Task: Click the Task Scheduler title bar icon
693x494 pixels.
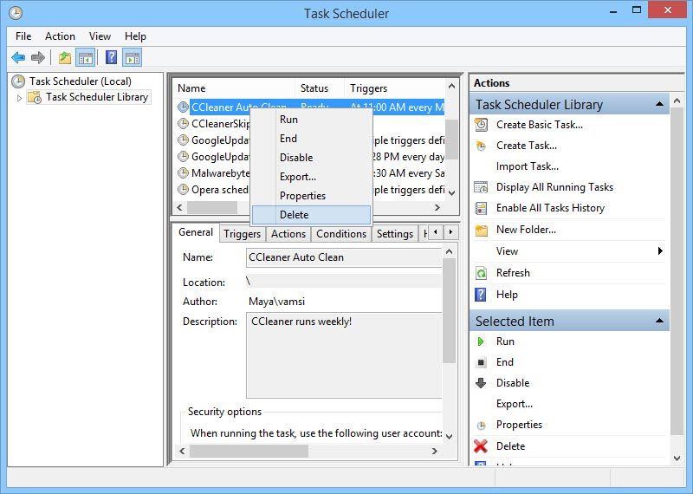Action: coord(16,13)
